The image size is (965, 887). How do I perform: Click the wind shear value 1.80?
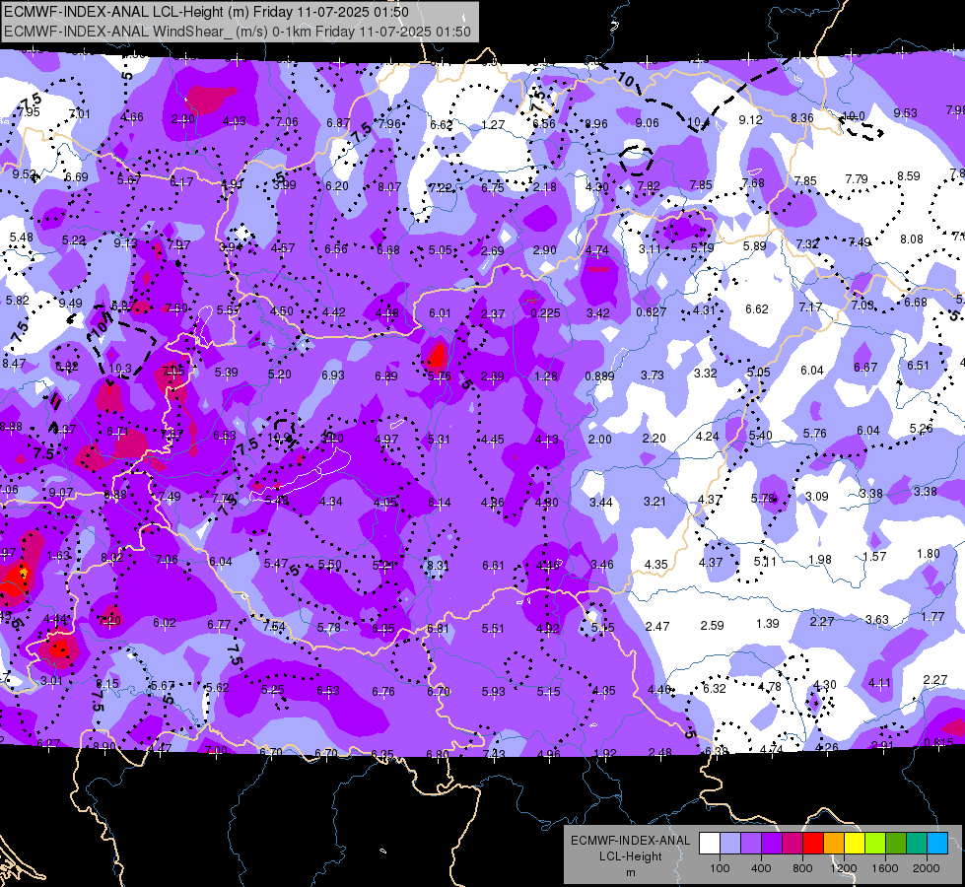pyautogui.click(x=929, y=553)
